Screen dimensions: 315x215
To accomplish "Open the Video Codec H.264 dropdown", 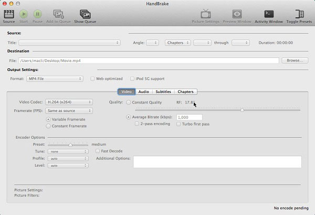I will coord(69,102).
